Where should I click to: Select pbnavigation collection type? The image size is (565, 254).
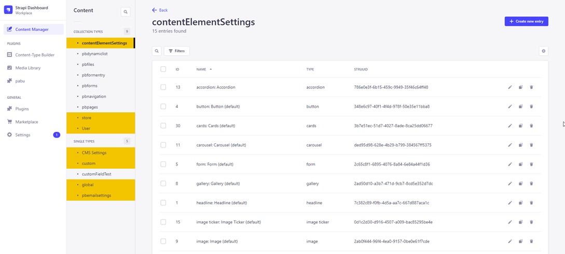coord(101,97)
